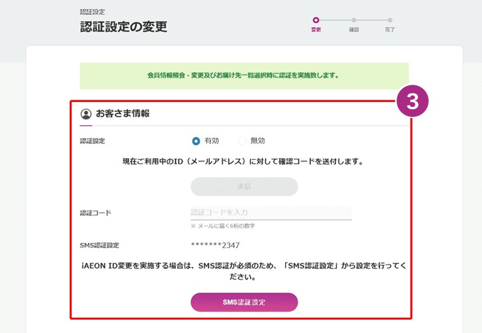Click the green notice banner message

244,76
